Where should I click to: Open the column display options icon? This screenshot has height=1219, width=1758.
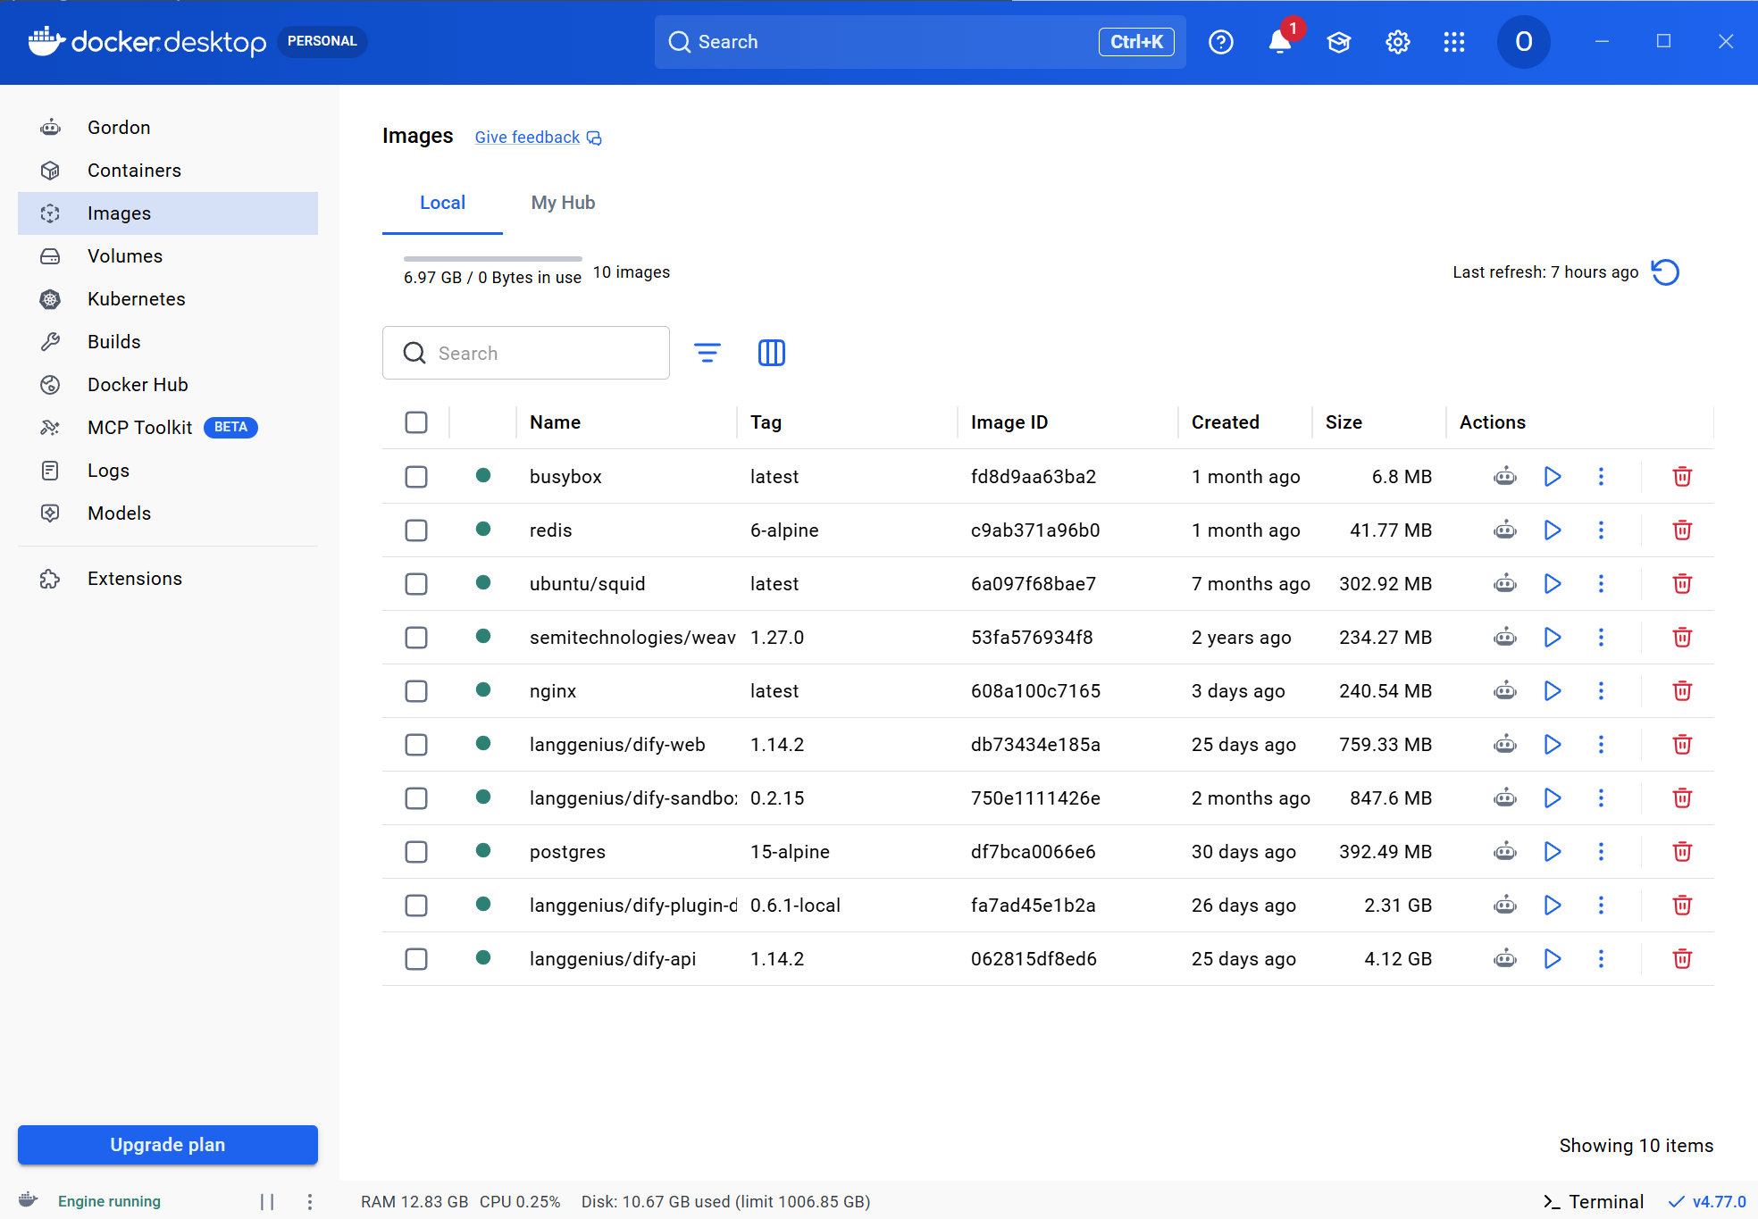pyautogui.click(x=771, y=353)
